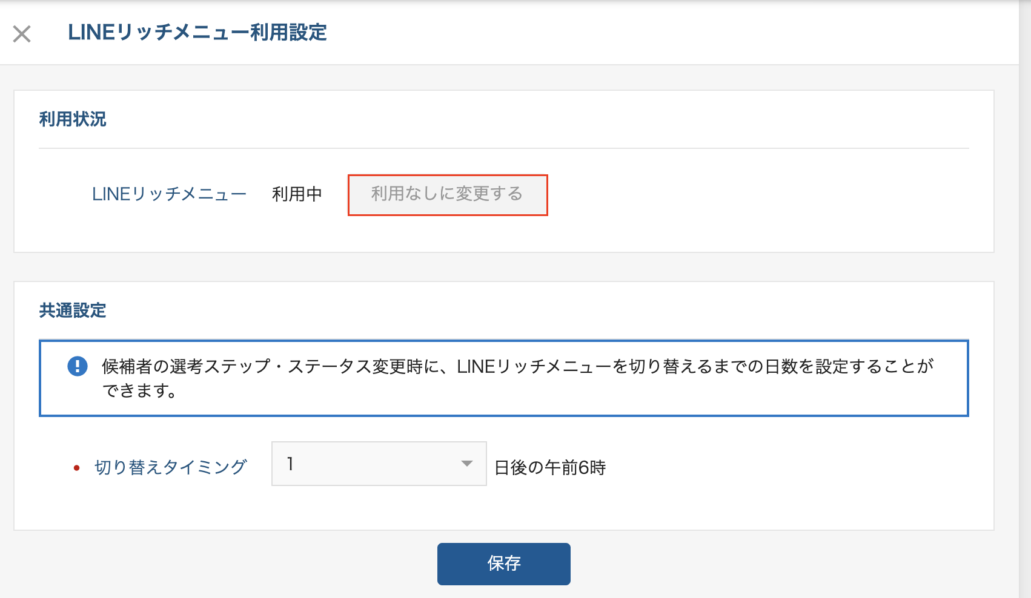
Task: Click the LINEリッチメニュー label in 利用状況
Action: [169, 194]
